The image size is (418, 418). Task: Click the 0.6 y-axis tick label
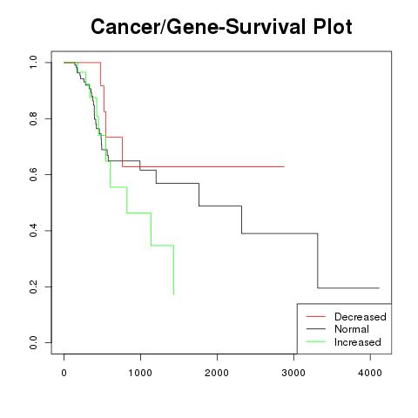click(33, 174)
